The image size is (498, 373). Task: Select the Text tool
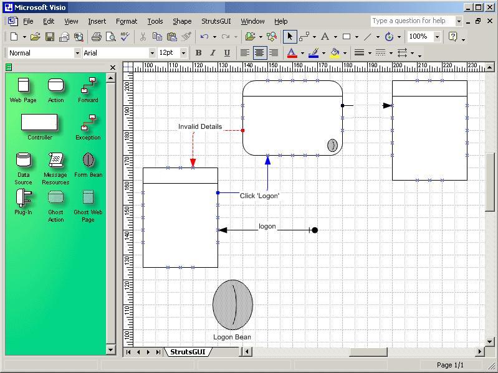click(325, 37)
